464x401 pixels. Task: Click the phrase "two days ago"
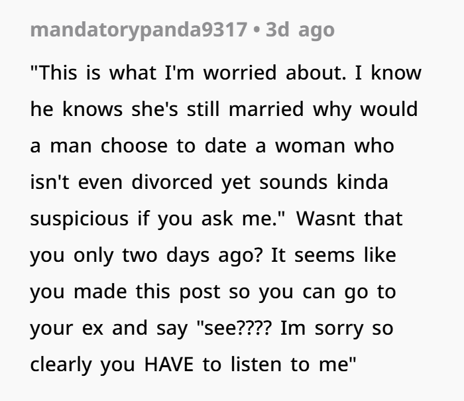point(174,256)
